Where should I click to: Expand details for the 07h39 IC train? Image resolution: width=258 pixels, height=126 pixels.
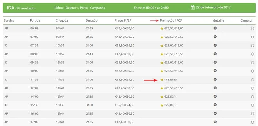[x=215, y=45]
